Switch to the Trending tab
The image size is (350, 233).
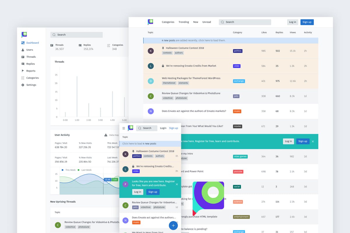point(184,22)
